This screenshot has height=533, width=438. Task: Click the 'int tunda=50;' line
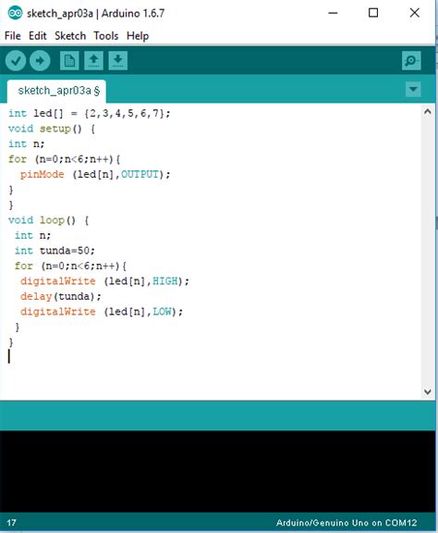click(x=55, y=251)
